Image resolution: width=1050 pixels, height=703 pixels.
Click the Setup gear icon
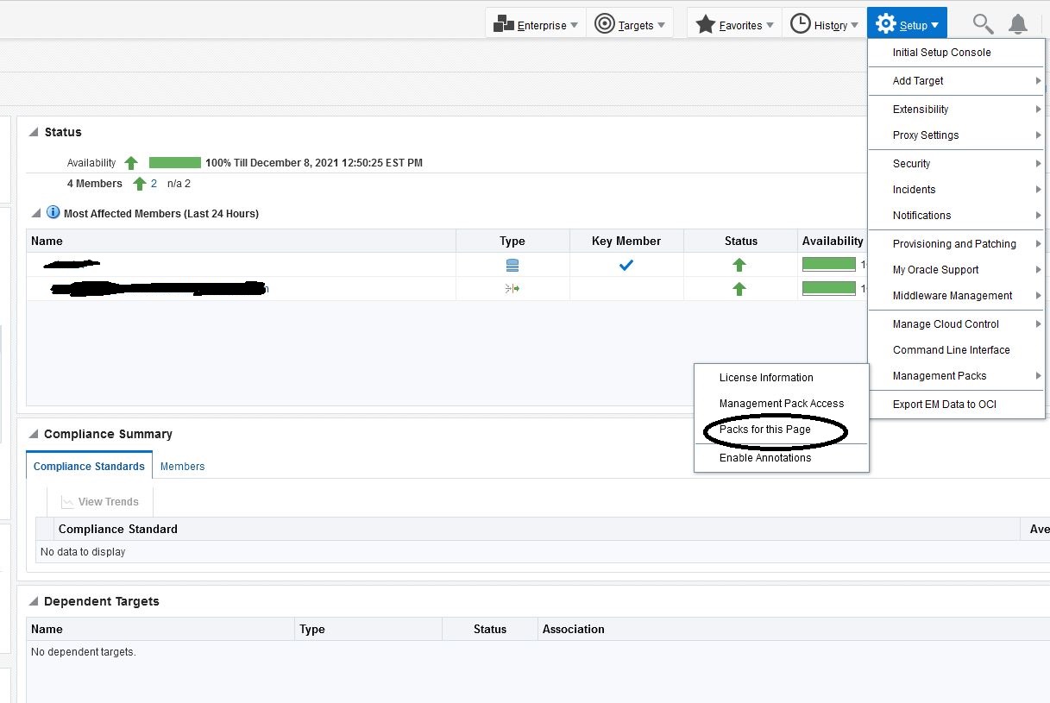click(885, 24)
